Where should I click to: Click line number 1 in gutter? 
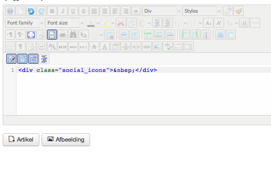[13, 70]
